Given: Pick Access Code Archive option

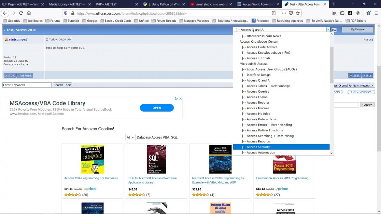Looking at the screenshot, I should [281, 47].
